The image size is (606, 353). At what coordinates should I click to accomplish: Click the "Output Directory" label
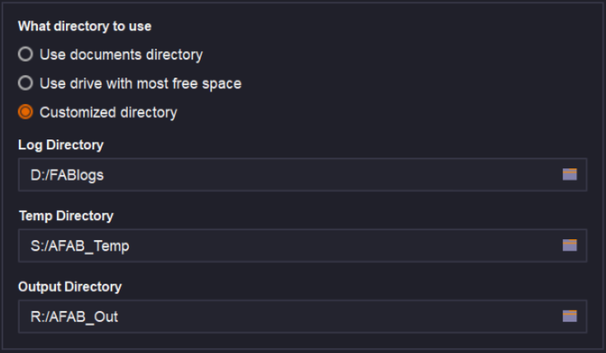(x=70, y=287)
